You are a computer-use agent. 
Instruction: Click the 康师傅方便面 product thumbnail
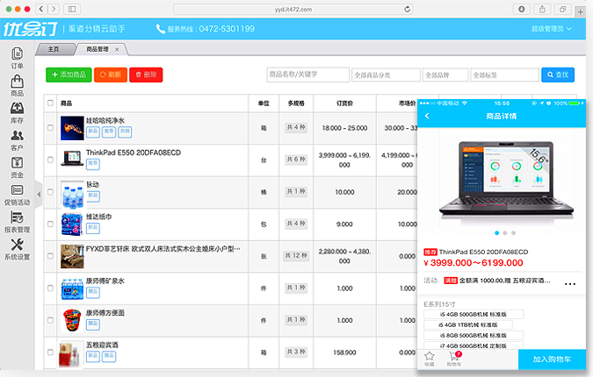(x=72, y=320)
